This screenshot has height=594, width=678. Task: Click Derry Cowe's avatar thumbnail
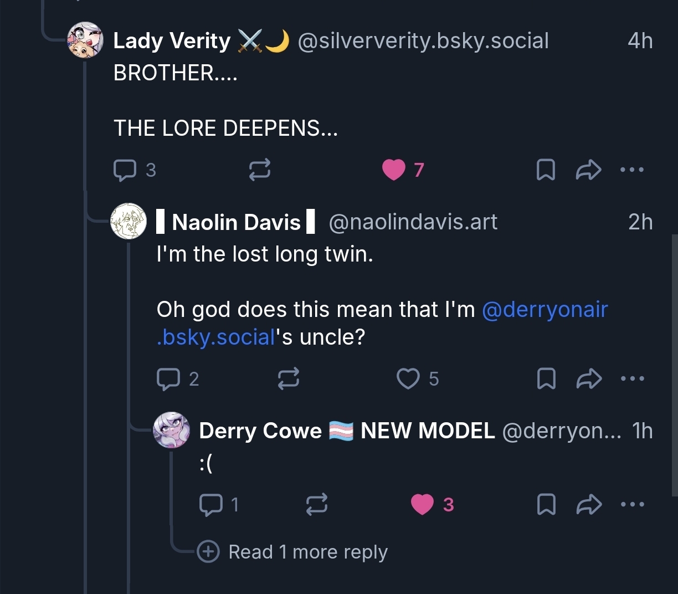(171, 430)
